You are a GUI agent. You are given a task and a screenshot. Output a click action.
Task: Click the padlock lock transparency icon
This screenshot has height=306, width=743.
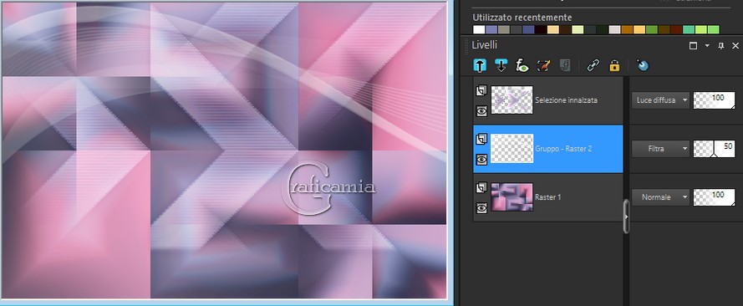click(614, 65)
